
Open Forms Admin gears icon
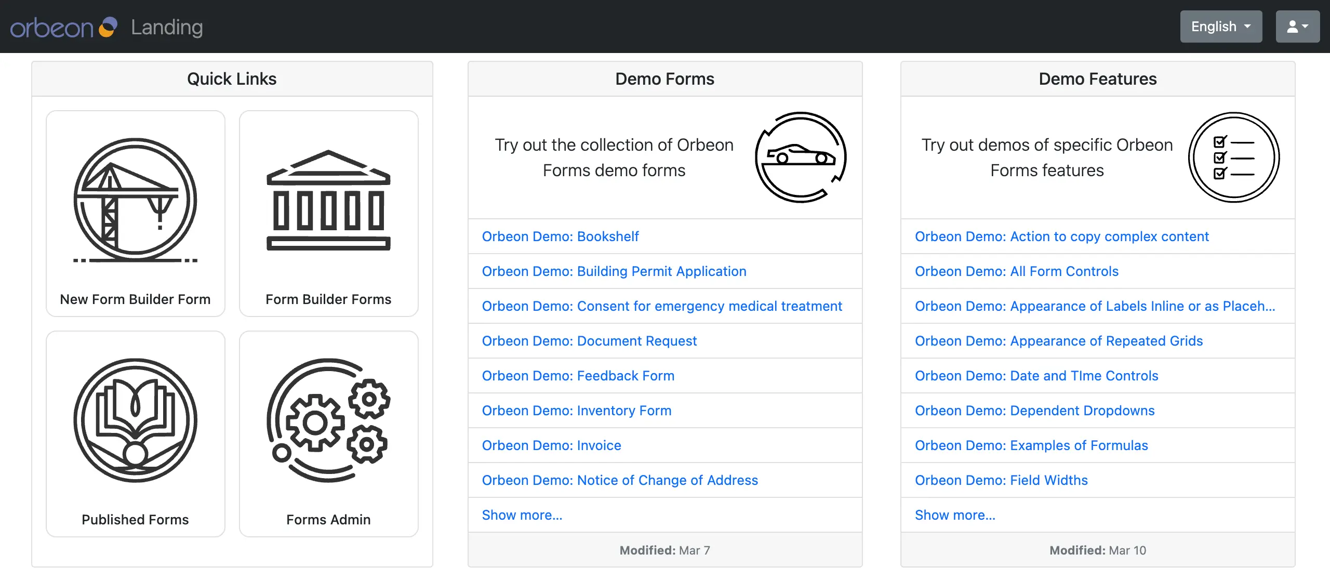point(328,420)
